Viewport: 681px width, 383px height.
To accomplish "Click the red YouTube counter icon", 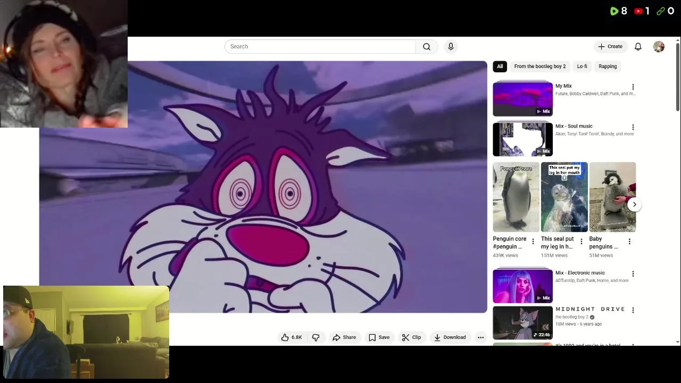I will pyautogui.click(x=638, y=11).
